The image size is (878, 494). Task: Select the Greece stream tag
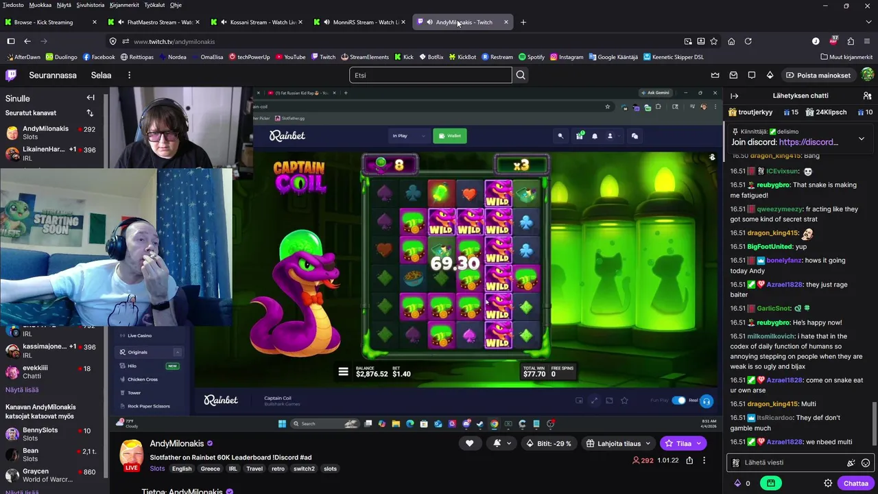pyautogui.click(x=210, y=469)
